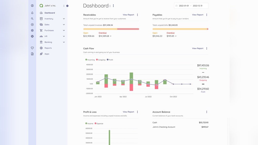Open View Report for Cash Flow

click(198, 48)
